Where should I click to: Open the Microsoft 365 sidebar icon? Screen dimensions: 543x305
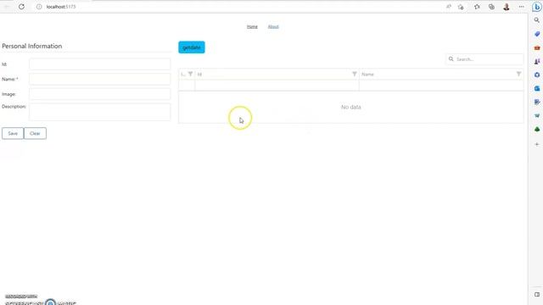point(537,75)
